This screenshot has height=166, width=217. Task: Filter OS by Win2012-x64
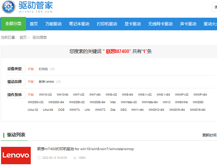point(156,110)
